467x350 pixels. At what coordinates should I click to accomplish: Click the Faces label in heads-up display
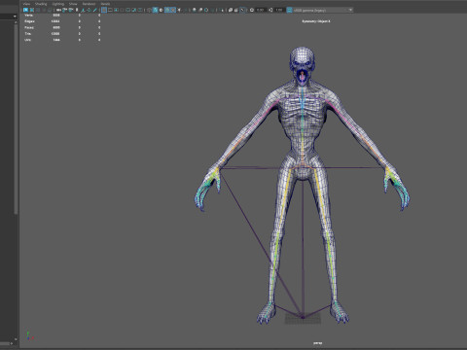click(x=29, y=27)
